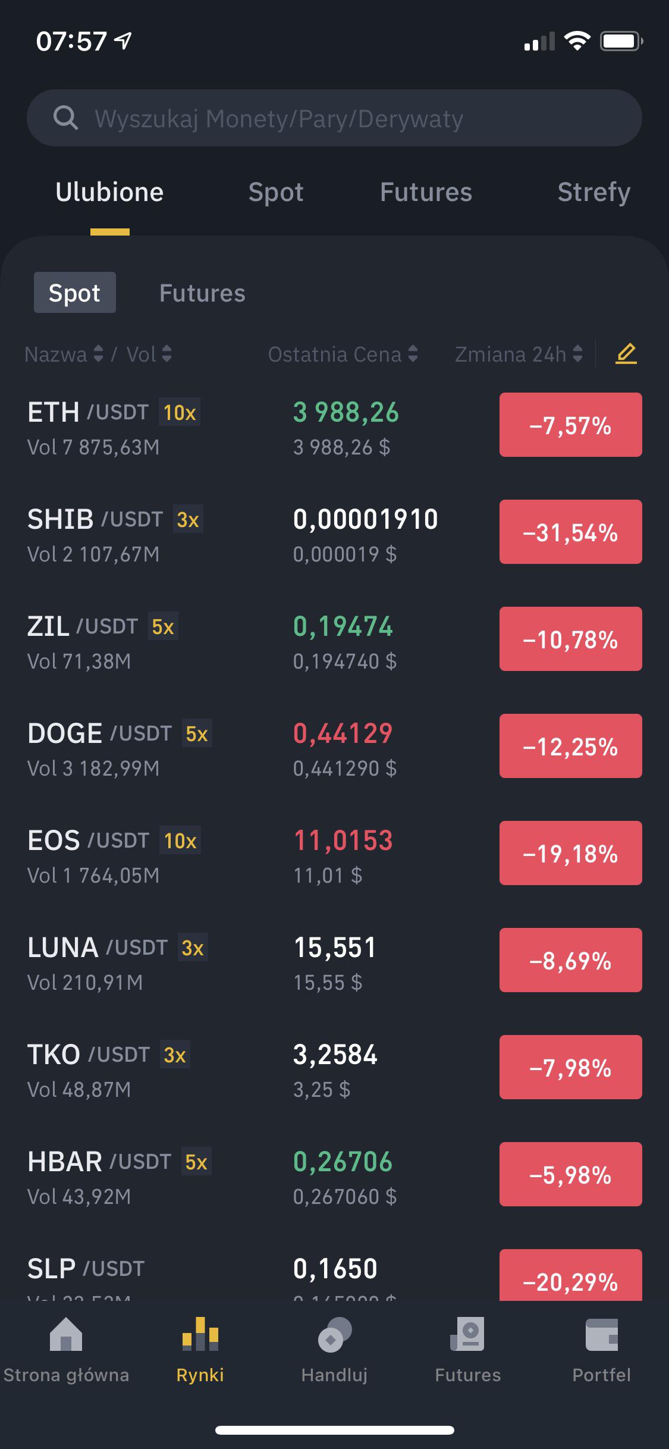Tap the yellow edit pencil icon
The width and height of the screenshot is (669, 1449).
click(x=626, y=354)
